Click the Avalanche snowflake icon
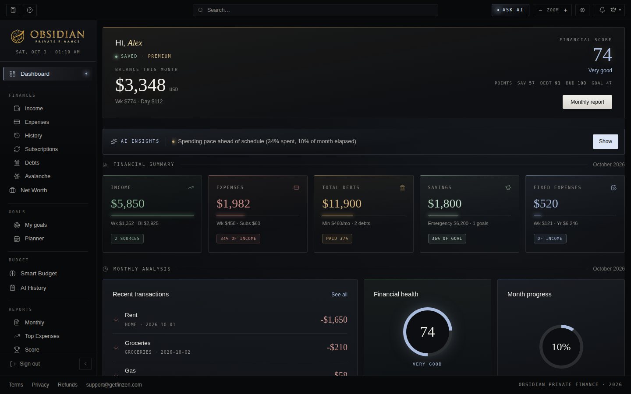 coord(17,176)
